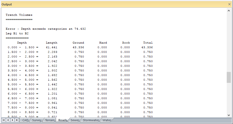
Task: Click the 'Leg B1 to B2' line
Action: pos(17,34)
